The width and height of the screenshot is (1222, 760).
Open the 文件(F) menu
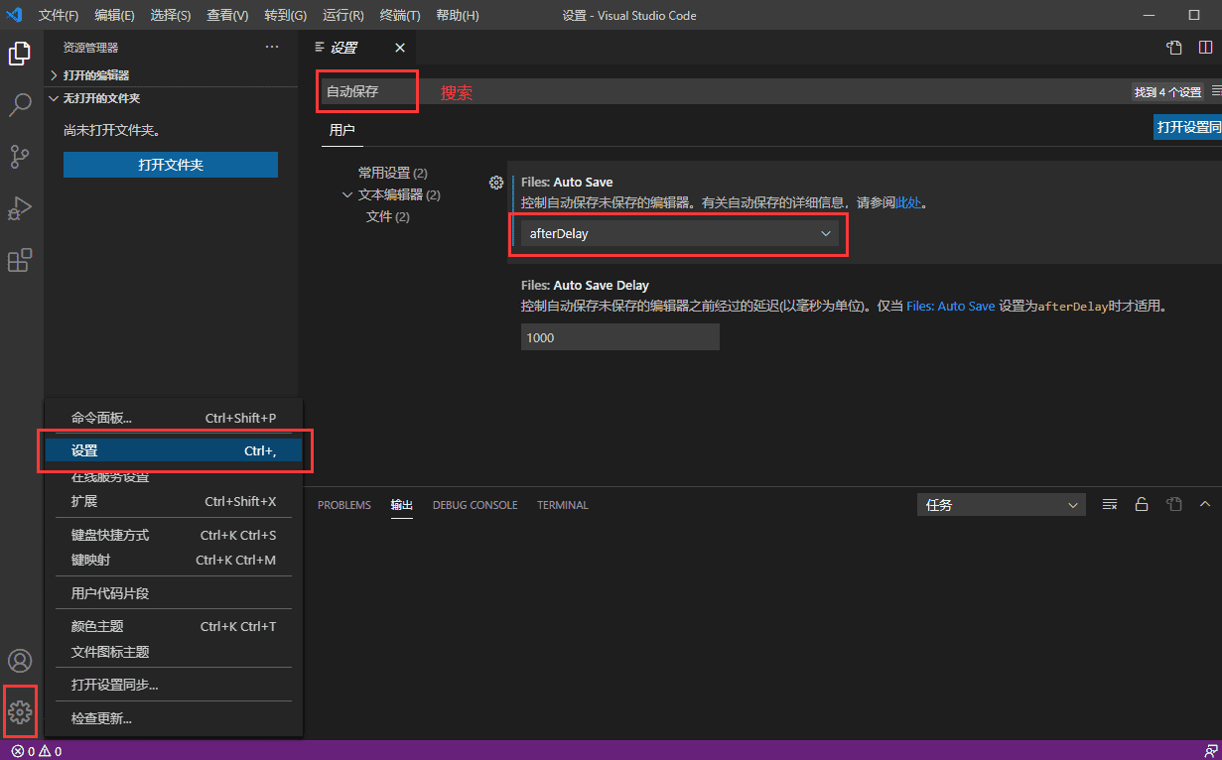click(59, 16)
